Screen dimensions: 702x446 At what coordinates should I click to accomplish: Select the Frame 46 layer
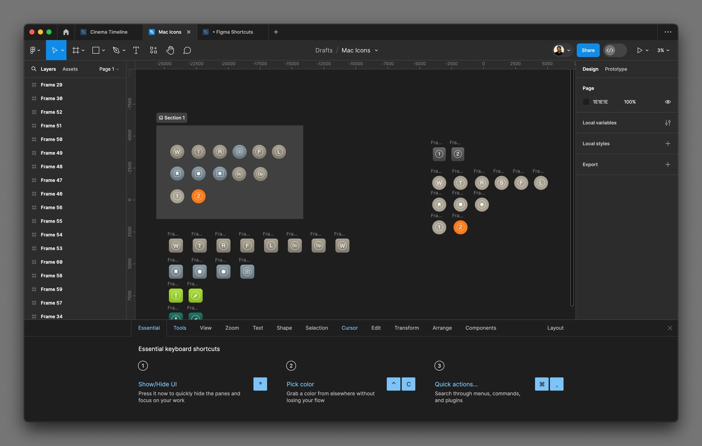(51, 194)
